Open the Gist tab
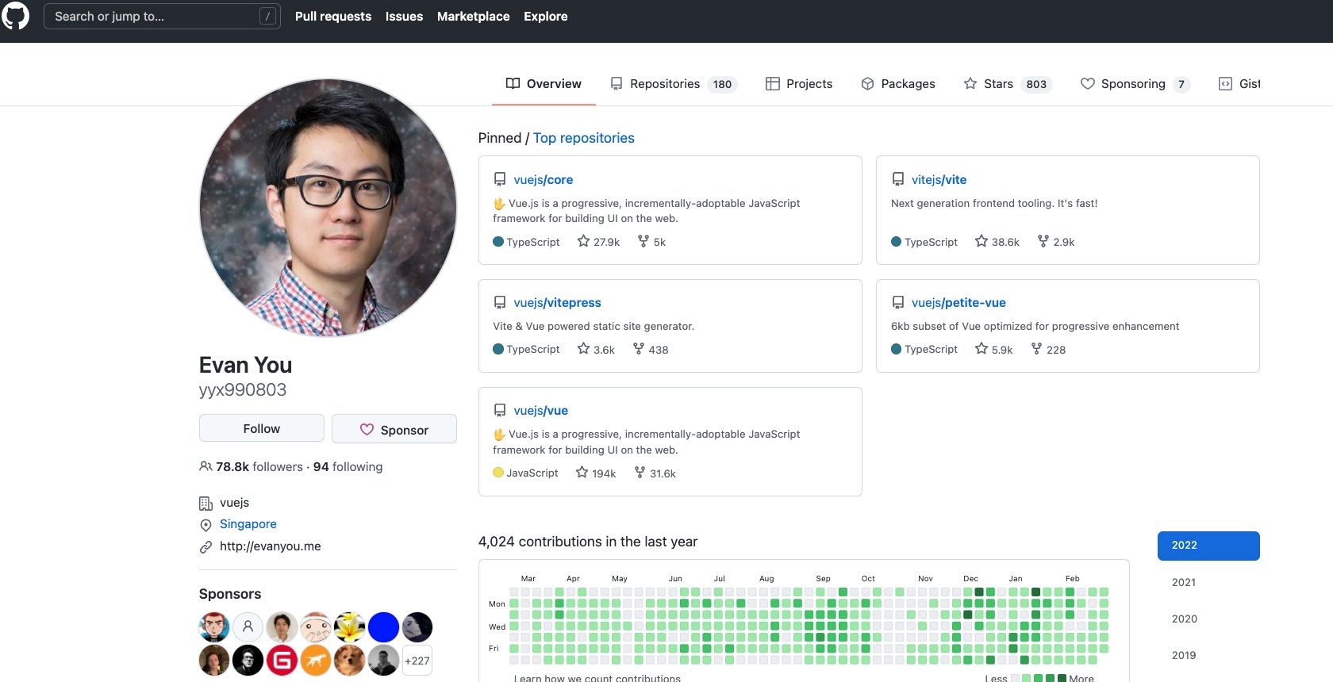Viewport: 1333px width, 682px height. (1239, 84)
